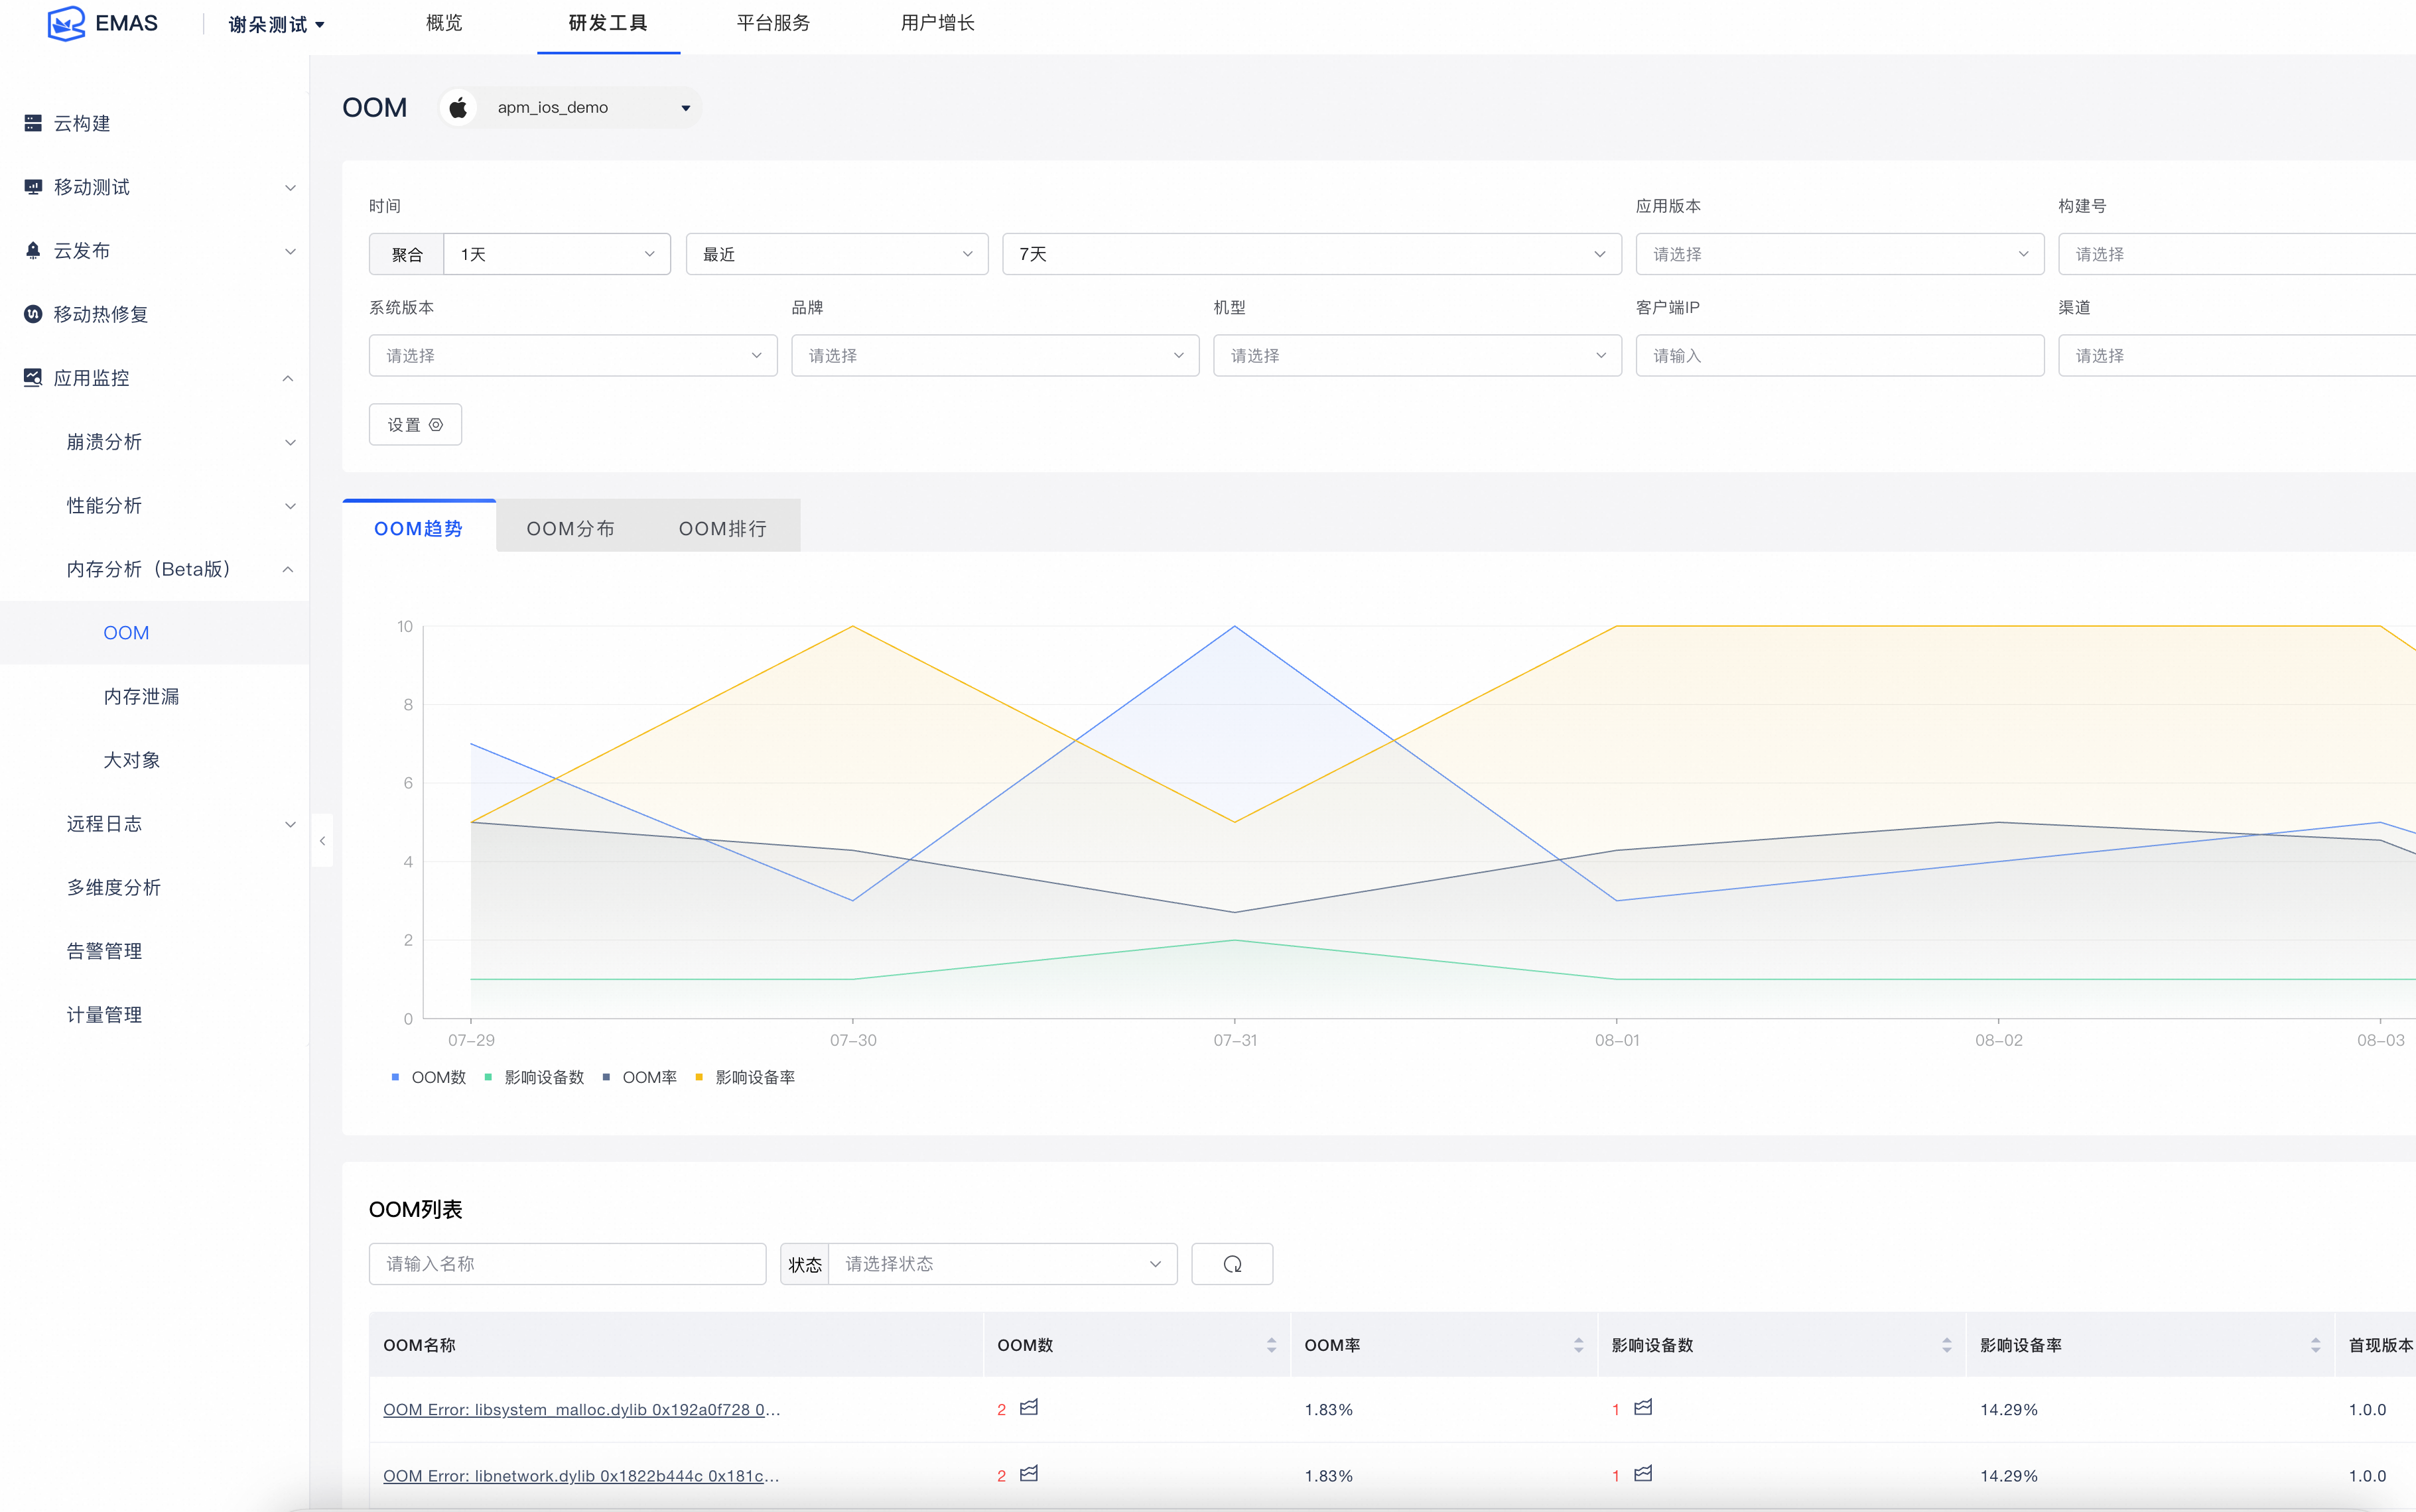
Task: Open the 渠道 select dropdown
Action: point(2237,355)
